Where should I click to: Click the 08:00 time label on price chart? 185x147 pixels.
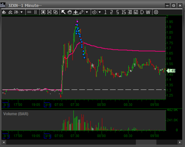click(101, 105)
